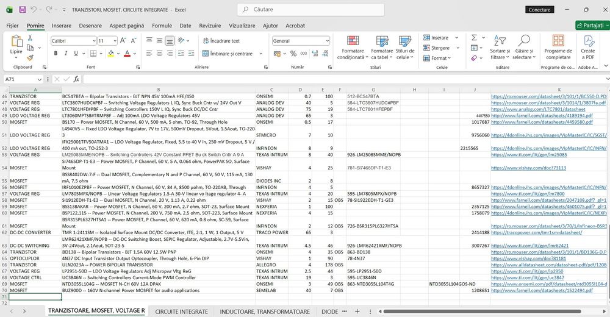Toggle Încadrare text wrap
The height and width of the screenshot is (317, 610).
click(221, 40)
